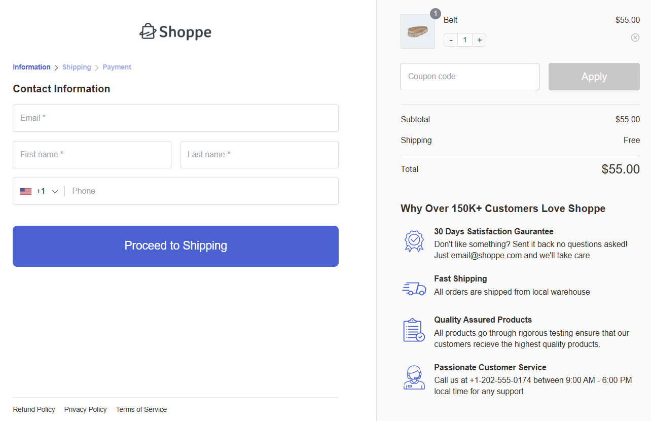Click the customer service agent icon

414,377
